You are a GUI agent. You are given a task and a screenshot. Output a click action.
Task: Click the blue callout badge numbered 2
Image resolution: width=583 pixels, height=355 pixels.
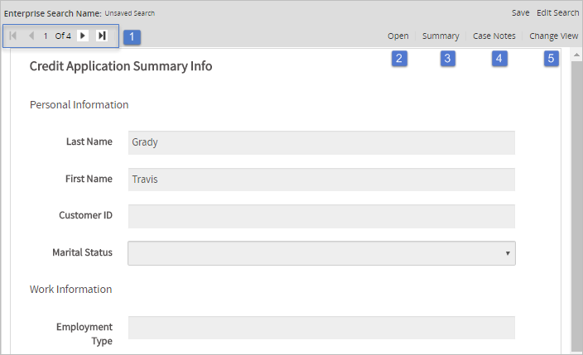(x=399, y=58)
